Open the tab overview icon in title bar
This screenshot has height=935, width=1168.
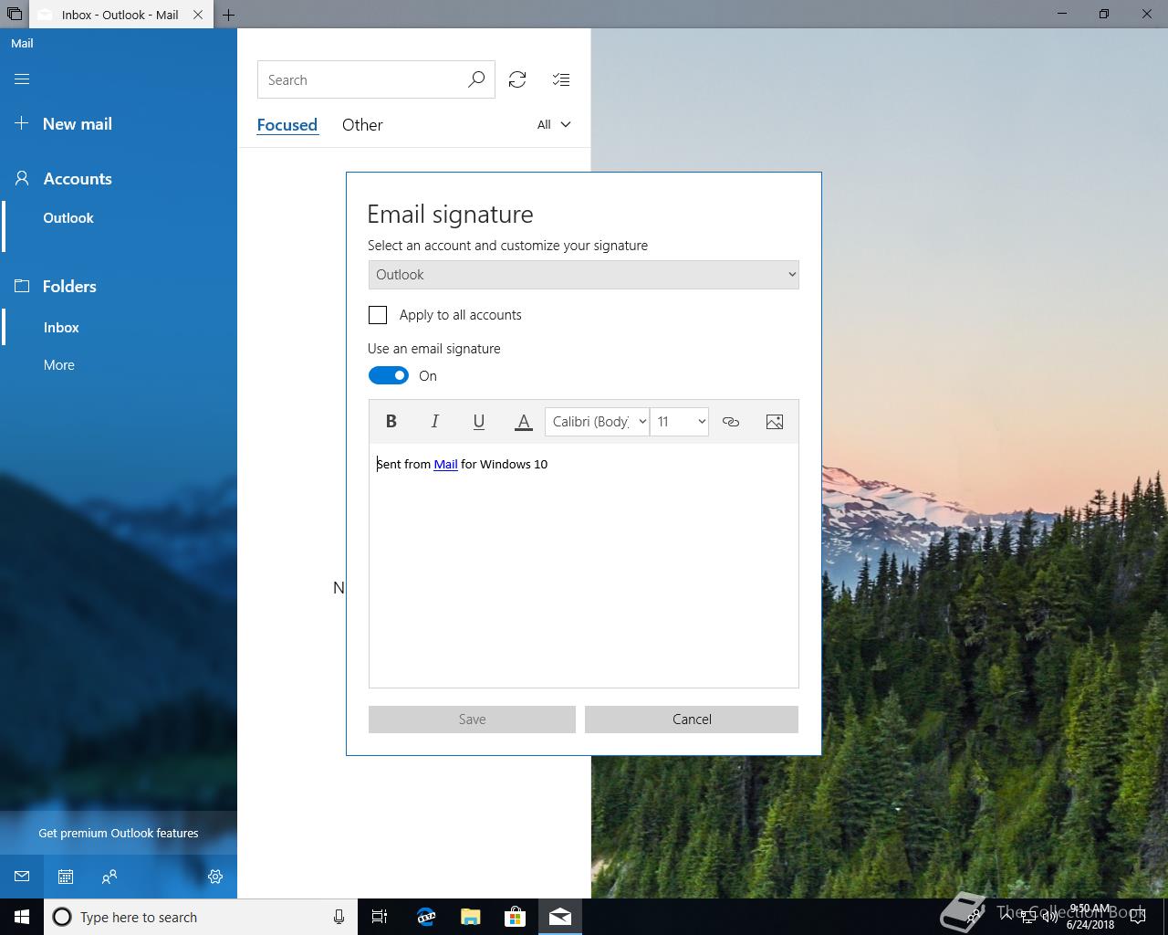coord(14,15)
